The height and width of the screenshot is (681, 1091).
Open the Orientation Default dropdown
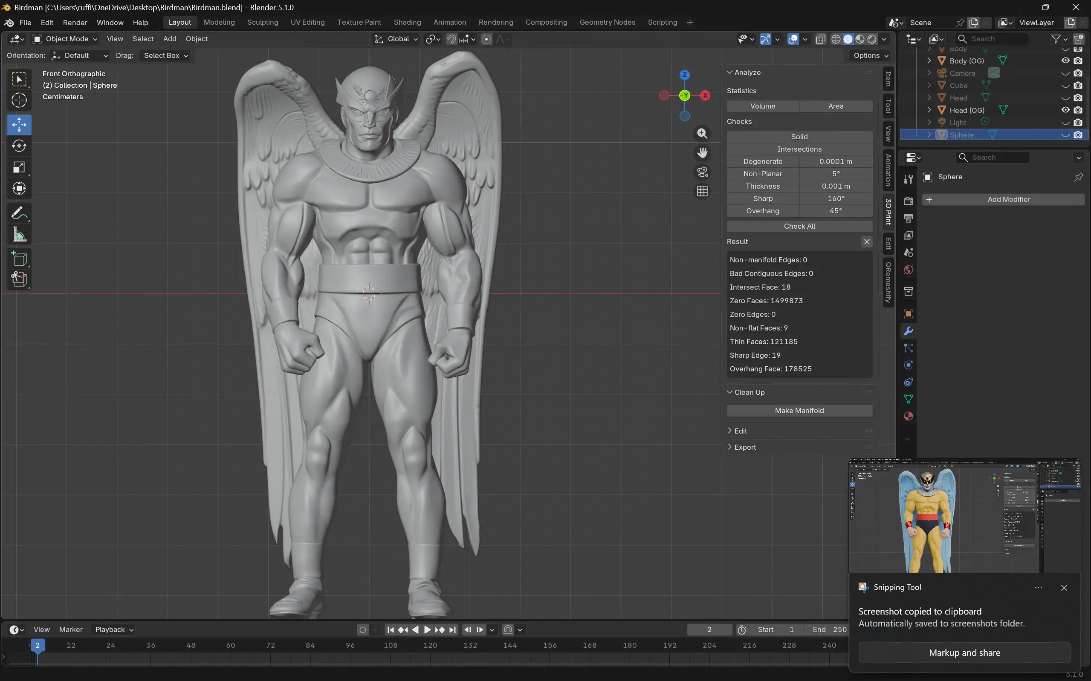79,55
